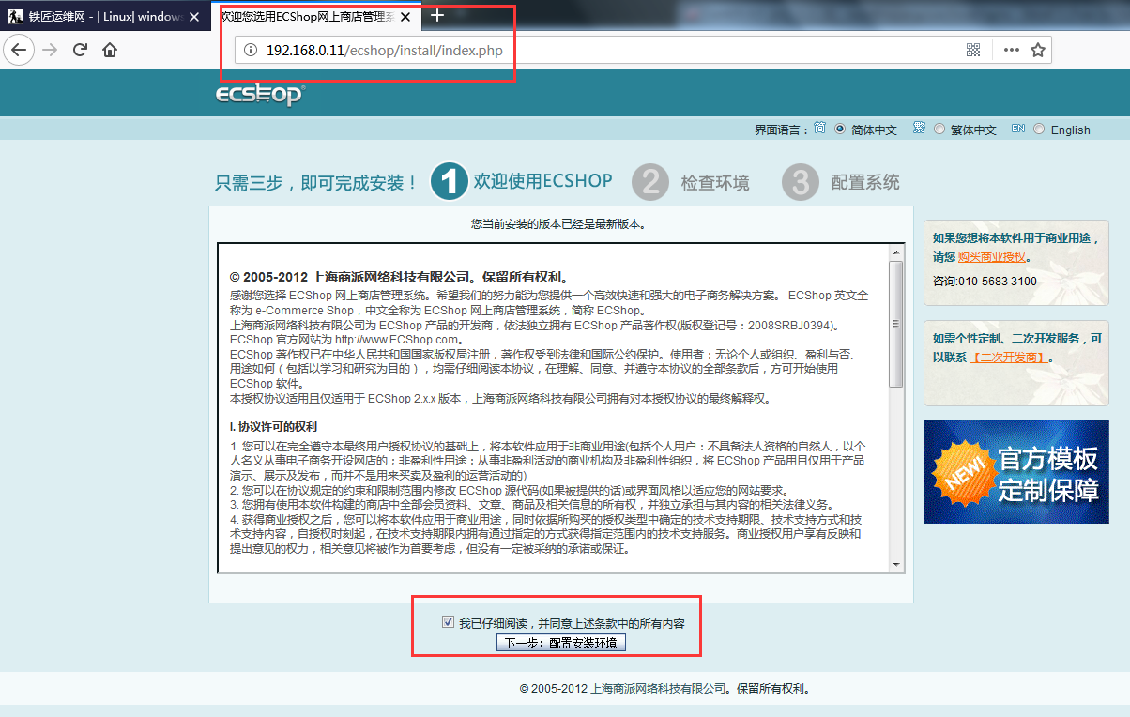Image resolution: width=1130 pixels, height=717 pixels.
Task: Click the site info icon in address bar
Action: tap(250, 50)
